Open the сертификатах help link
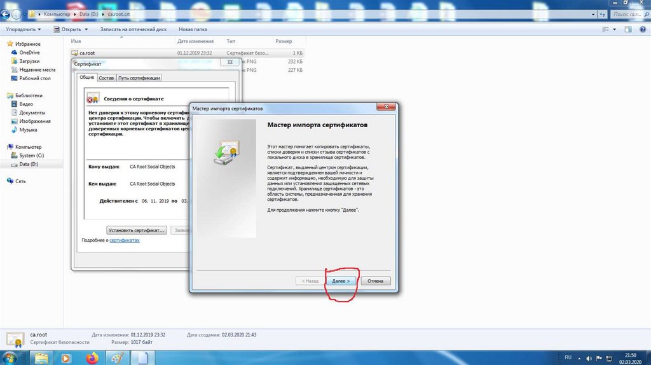 (124, 240)
